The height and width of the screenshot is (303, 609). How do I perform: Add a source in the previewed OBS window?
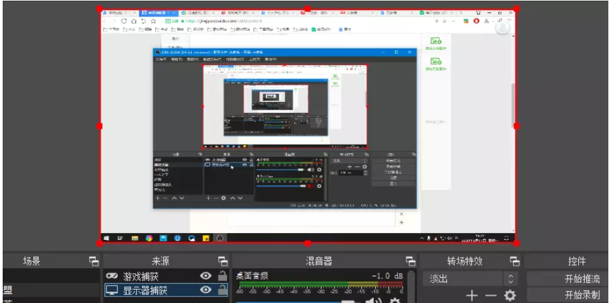pyautogui.click(x=209, y=198)
